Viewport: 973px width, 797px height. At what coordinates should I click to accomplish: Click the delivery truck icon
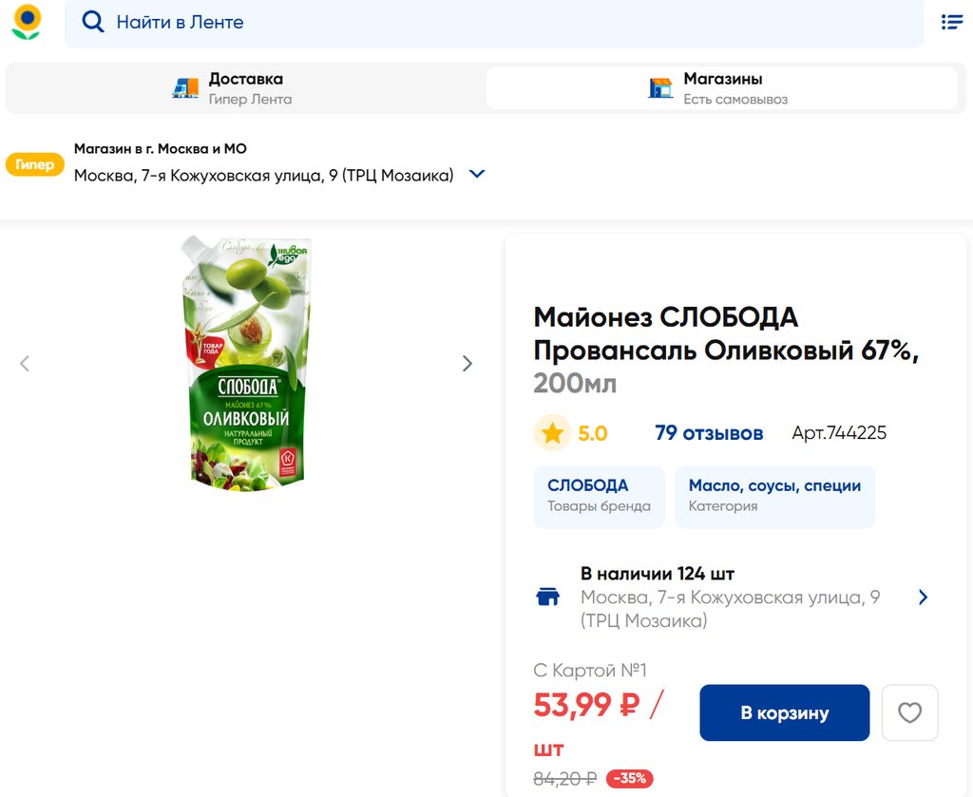click(185, 88)
